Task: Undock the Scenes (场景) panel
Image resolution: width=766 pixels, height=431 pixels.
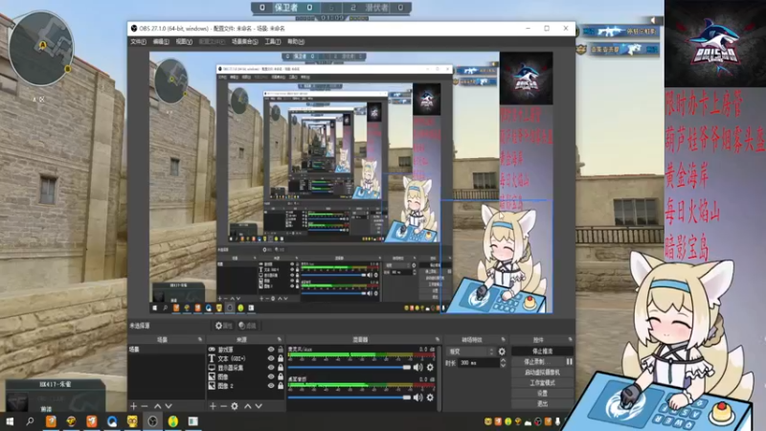Action: coord(200,339)
